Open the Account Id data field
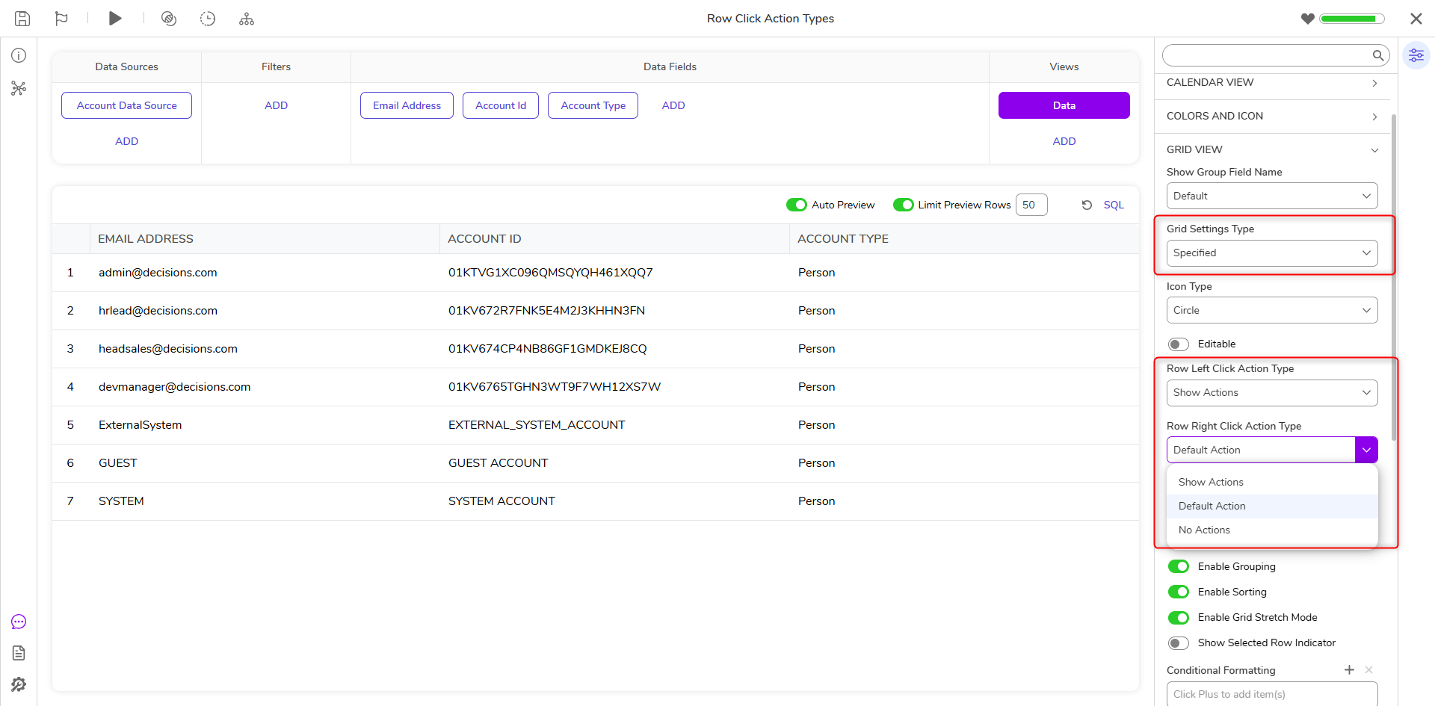This screenshot has height=706, width=1435. (x=501, y=105)
